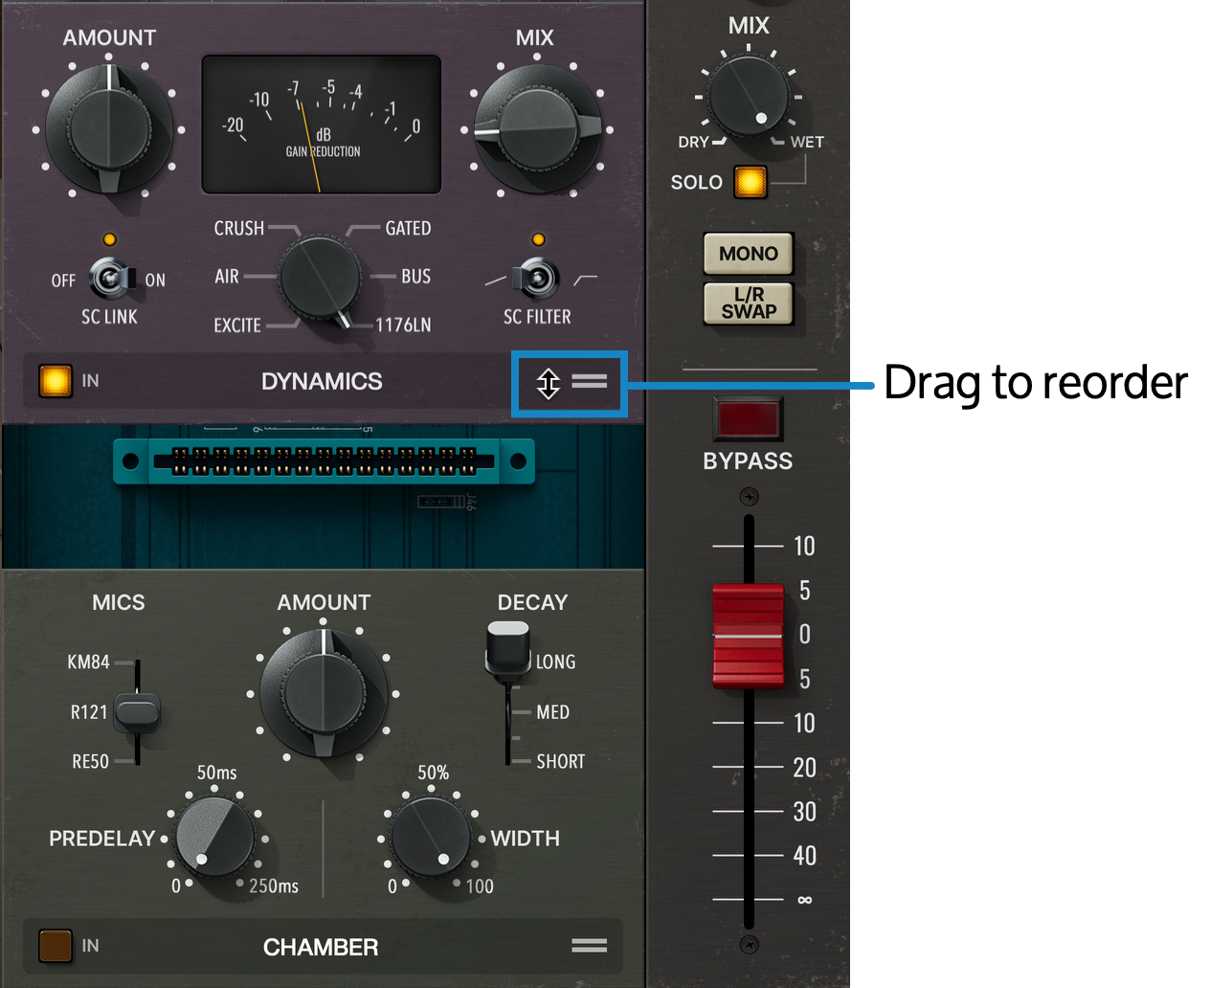
Task: Turn the WIDTH knob in the Chamber section
Action: point(429,837)
